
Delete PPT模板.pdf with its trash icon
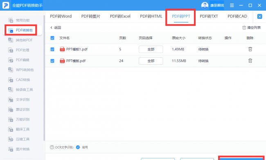pos(250,61)
